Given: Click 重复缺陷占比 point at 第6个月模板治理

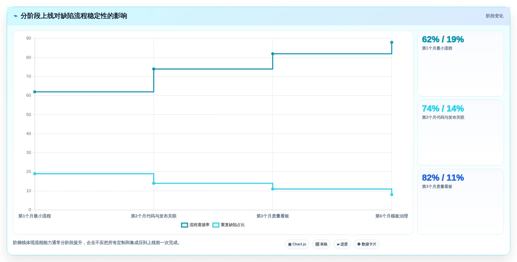Looking at the screenshot, I should [x=392, y=195].
